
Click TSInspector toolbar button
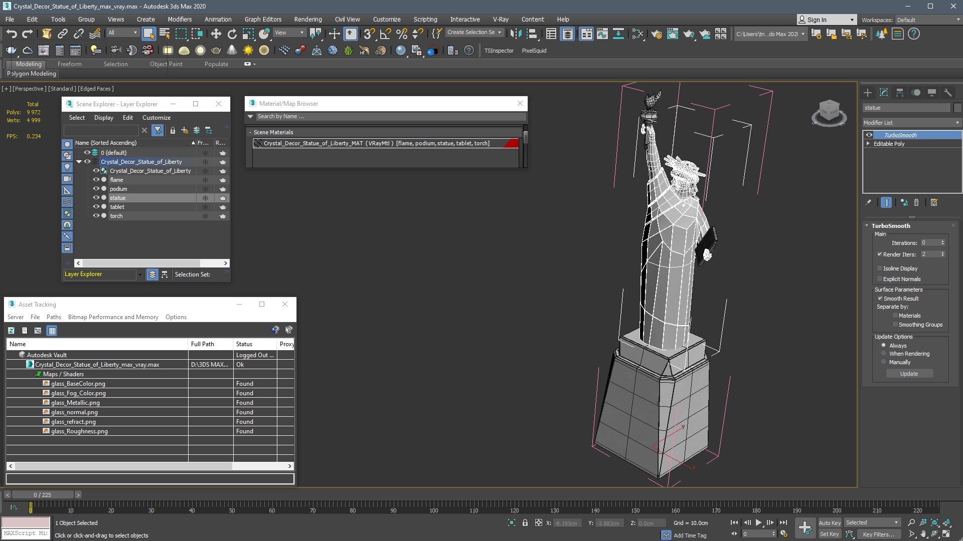click(x=499, y=51)
